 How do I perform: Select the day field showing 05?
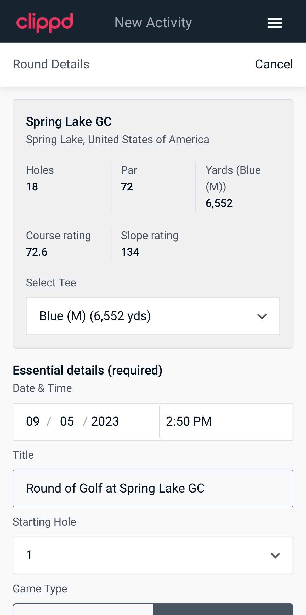(67, 421)
